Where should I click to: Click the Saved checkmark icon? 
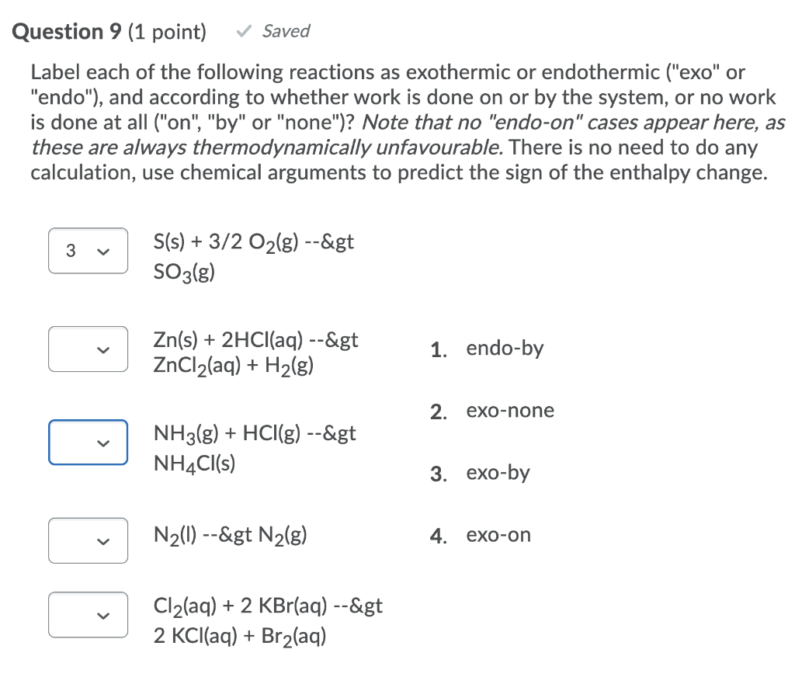(243, 31)
